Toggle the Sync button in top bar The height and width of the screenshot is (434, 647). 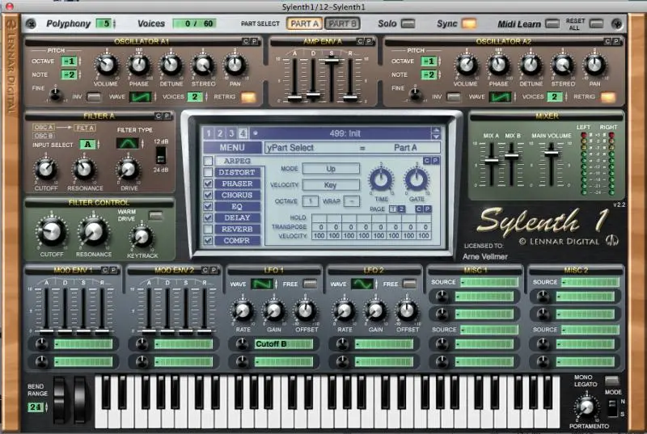[x=469, y=24]
